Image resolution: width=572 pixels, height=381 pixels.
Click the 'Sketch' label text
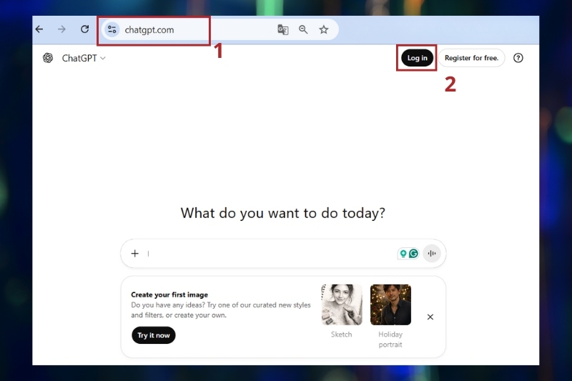click(342, 335)
